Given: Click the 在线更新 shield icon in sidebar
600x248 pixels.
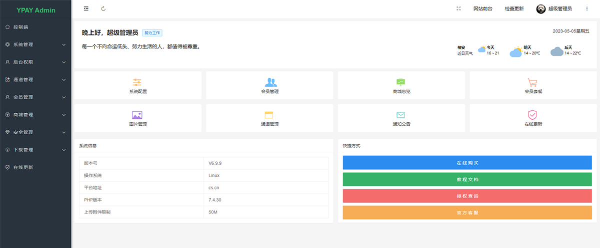Looking at the screenshot, I should pos(7,167).
